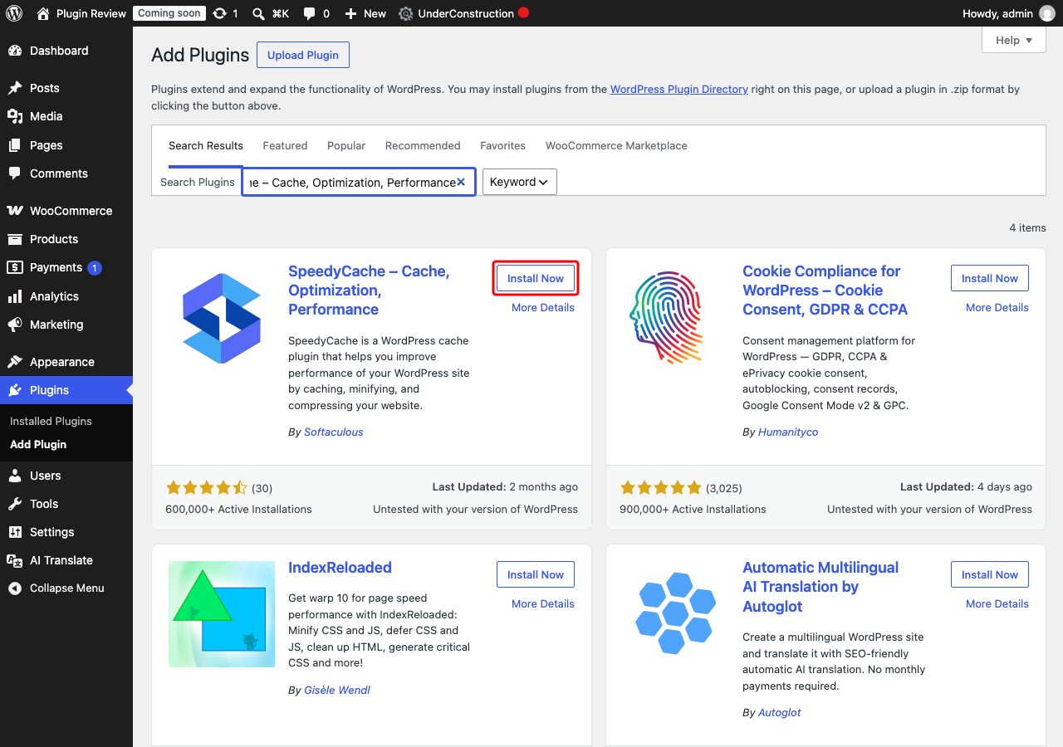View More Details for Cookie Compliance
The image size is (1063, 747).
997,307
